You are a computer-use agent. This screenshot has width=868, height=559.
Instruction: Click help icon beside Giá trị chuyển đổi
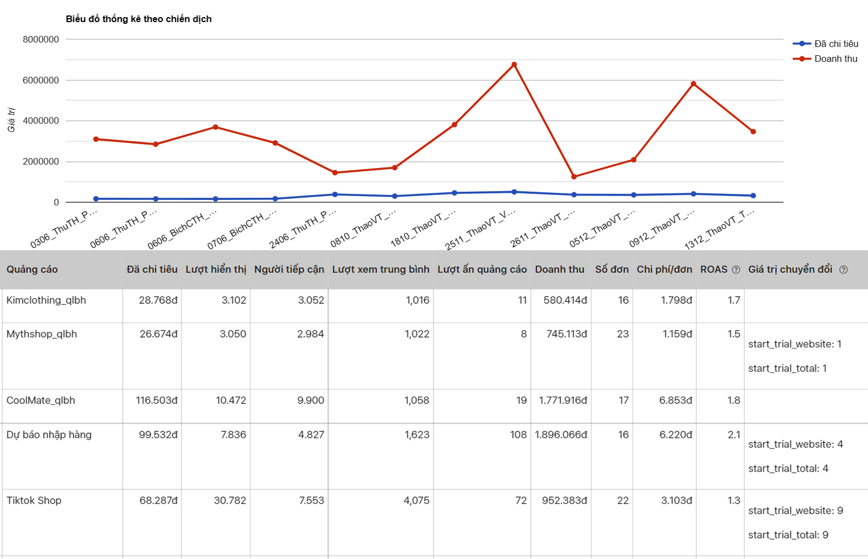click(843, 270)
